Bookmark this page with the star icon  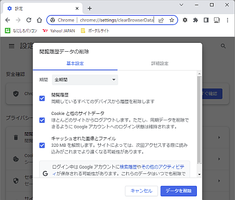tap(172, 20)
